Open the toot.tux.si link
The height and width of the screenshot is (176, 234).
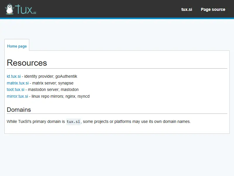[16, 89]
